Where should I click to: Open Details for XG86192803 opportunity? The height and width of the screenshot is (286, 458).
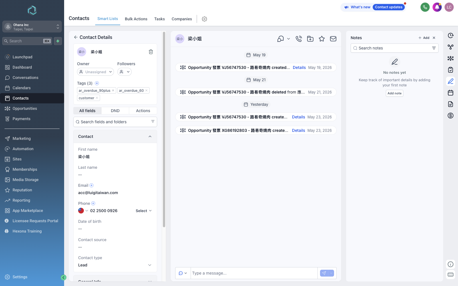click(299, 130)
